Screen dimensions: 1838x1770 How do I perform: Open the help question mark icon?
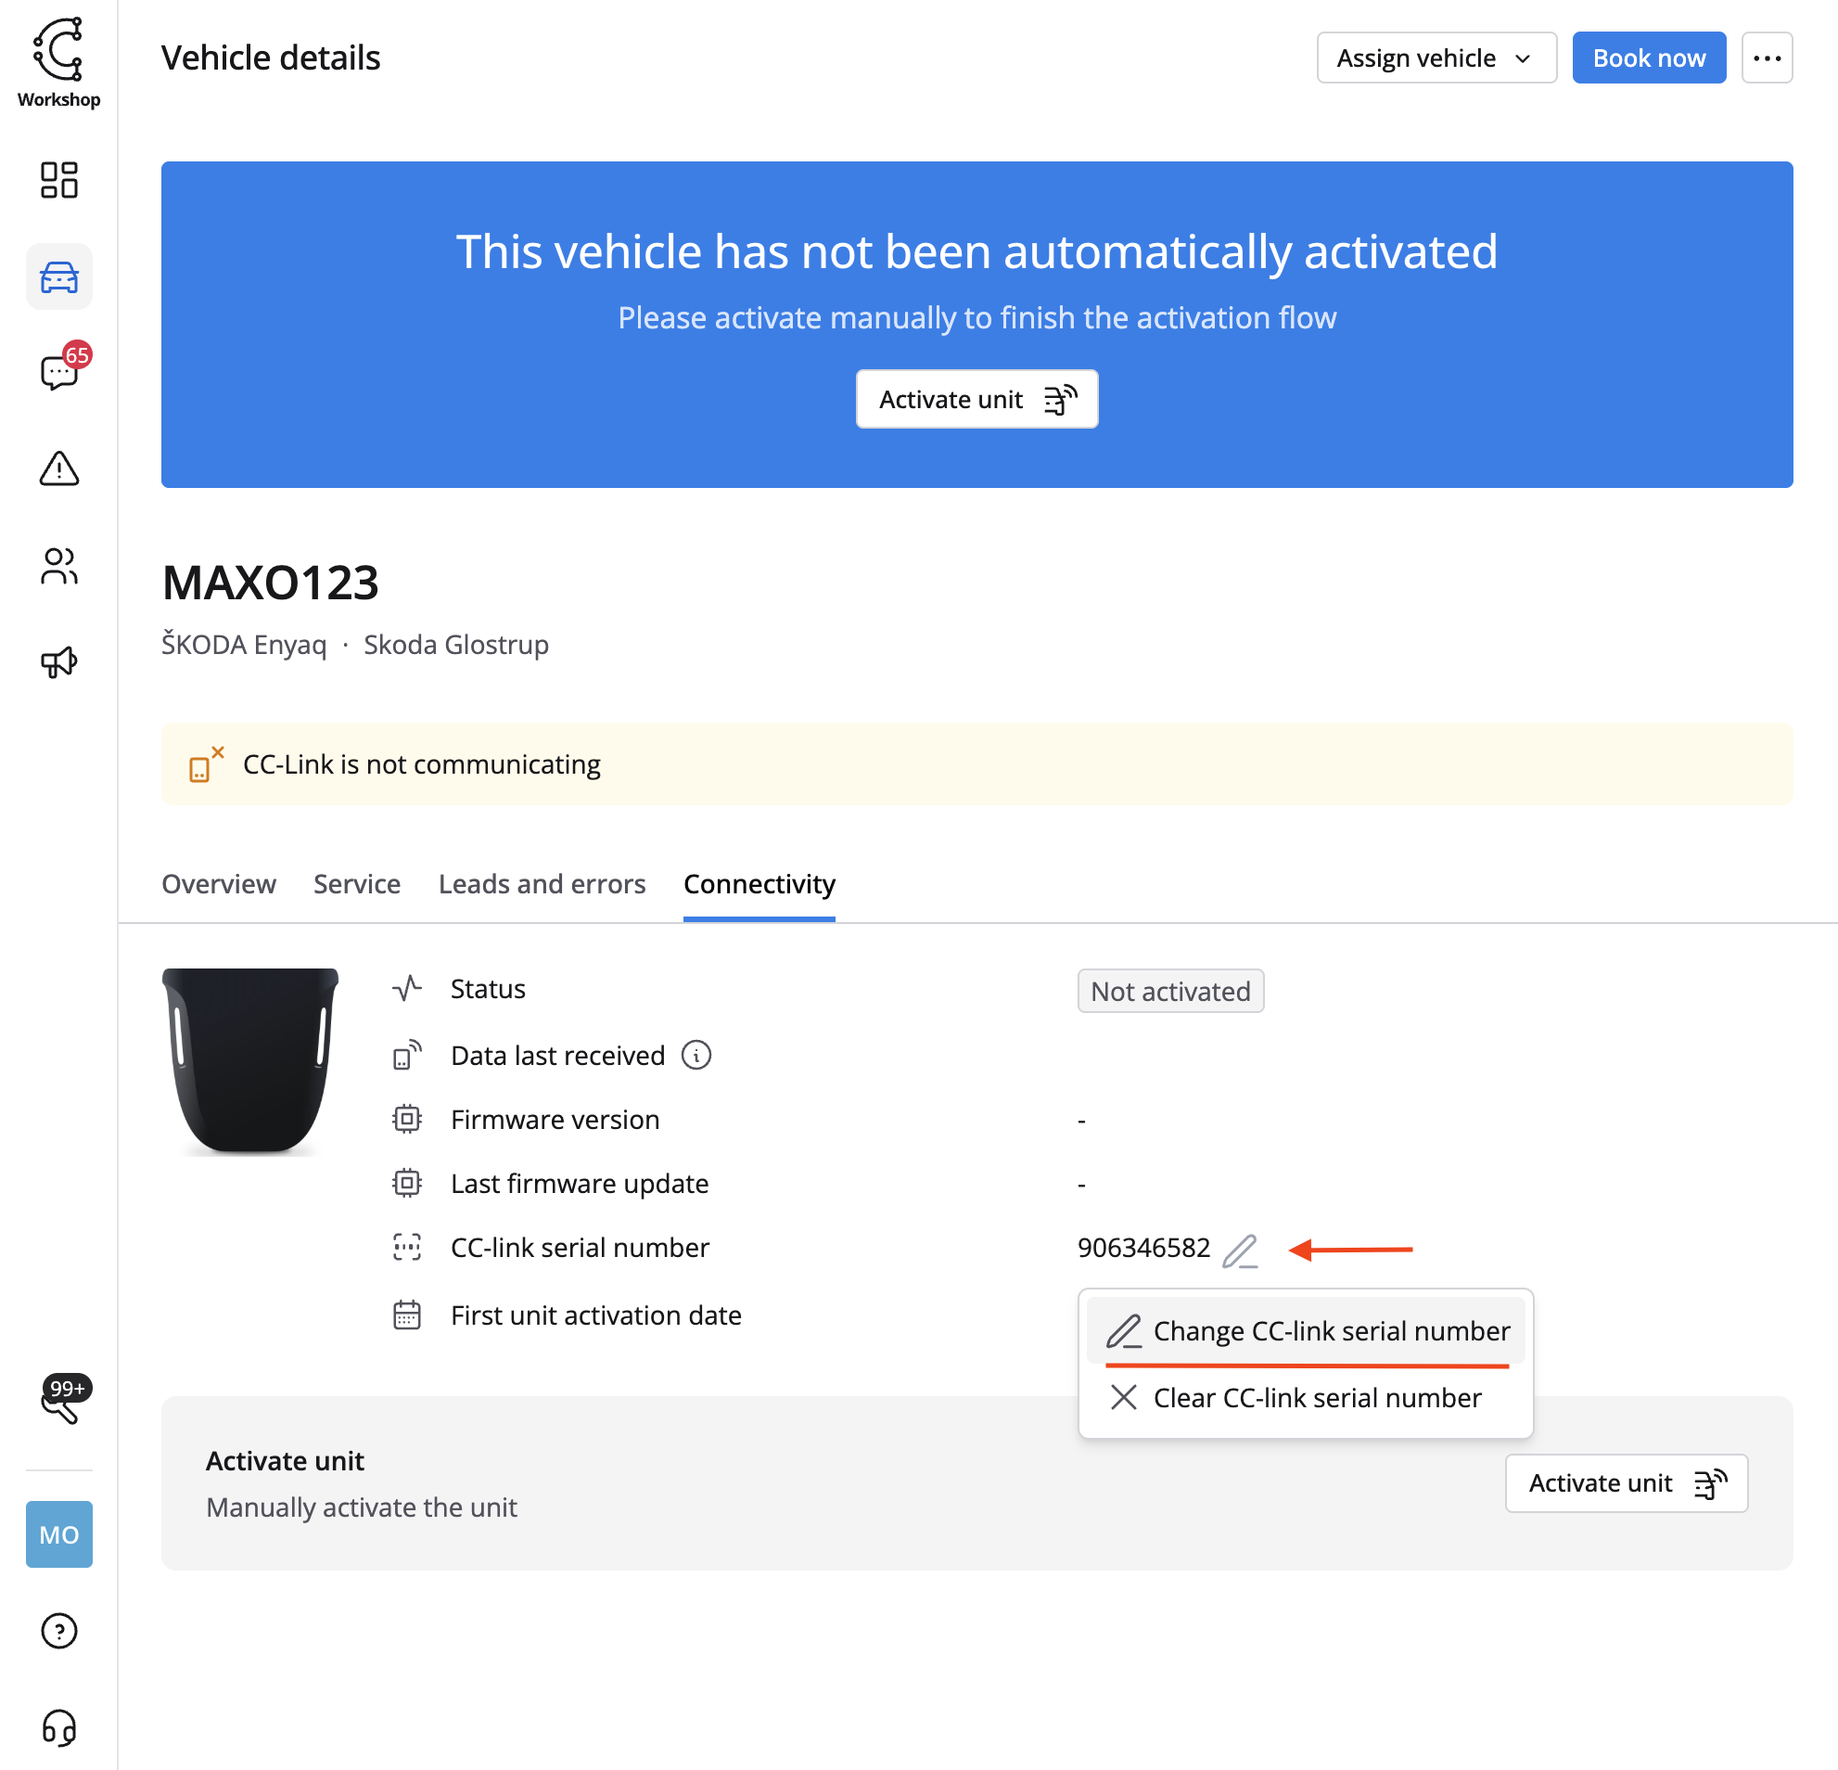[x=58, y=1631]
